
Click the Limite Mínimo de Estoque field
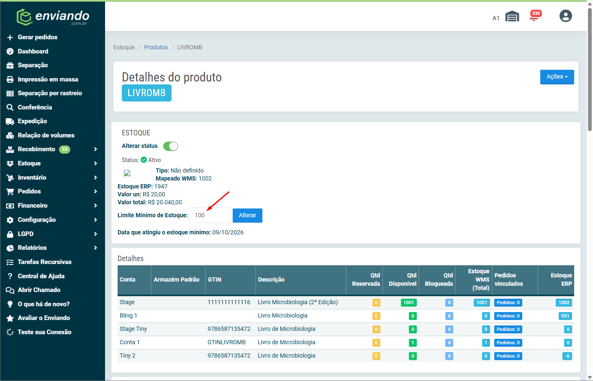(x=210, y=215)
